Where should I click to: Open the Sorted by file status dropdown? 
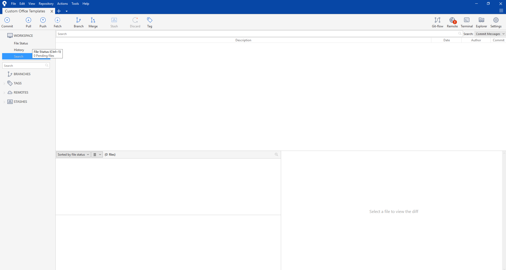click(73, 155)
